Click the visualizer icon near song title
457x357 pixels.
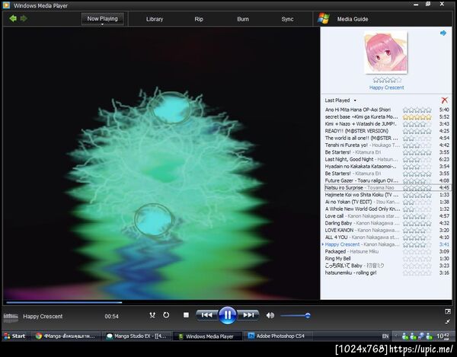[x=11, y=317]
